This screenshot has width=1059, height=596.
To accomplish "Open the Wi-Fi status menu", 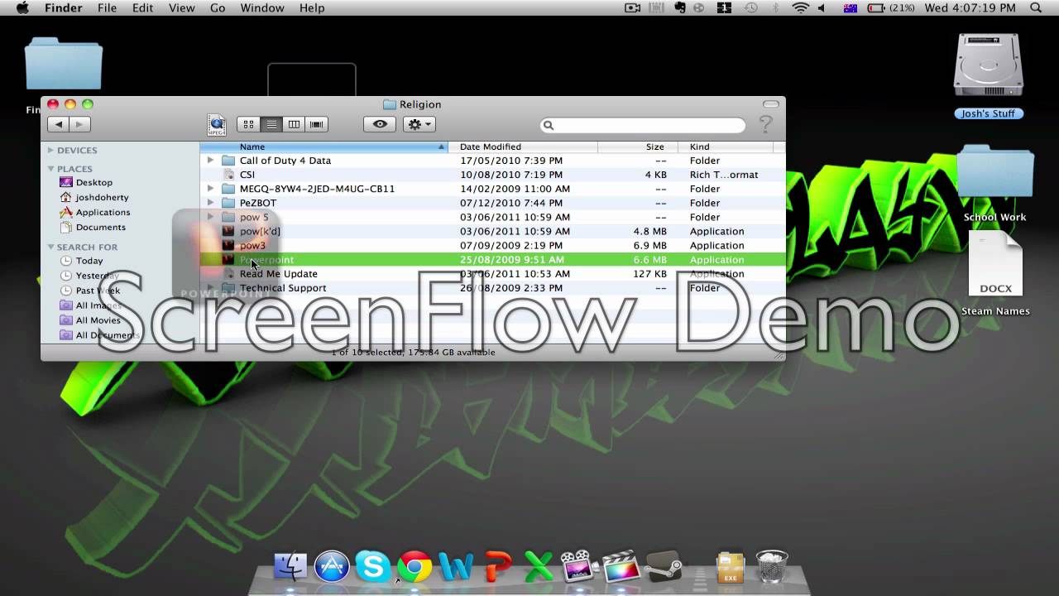I will pos(800,7).
